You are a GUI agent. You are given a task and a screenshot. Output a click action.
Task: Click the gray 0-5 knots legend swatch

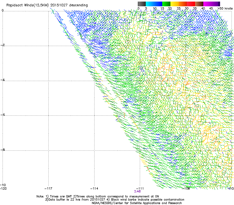pyautogui.click(x=142, y=4)
